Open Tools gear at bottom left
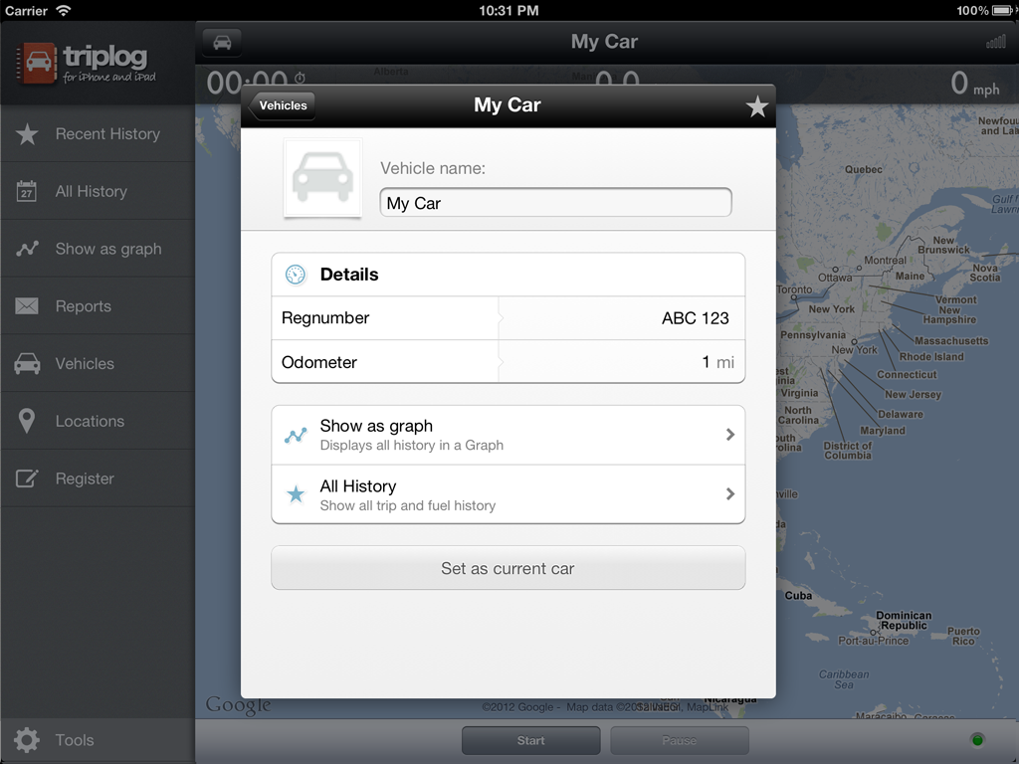The image size is (1019, 764). point(28,740)
